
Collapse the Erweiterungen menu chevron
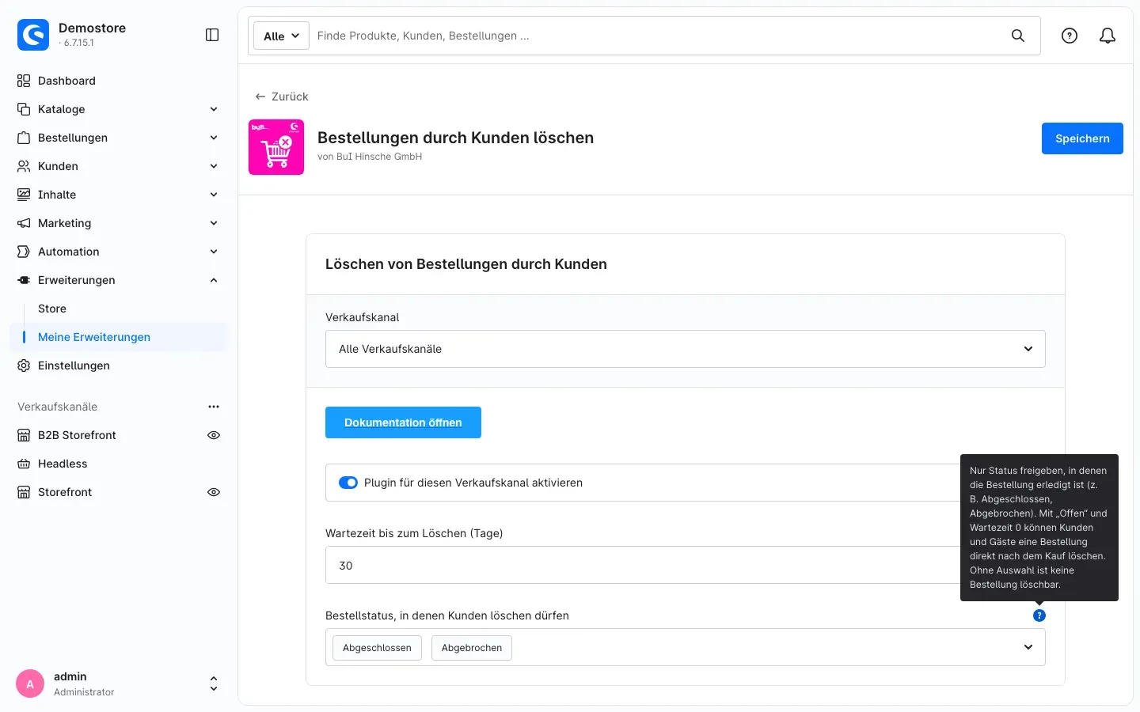point(214,280)
